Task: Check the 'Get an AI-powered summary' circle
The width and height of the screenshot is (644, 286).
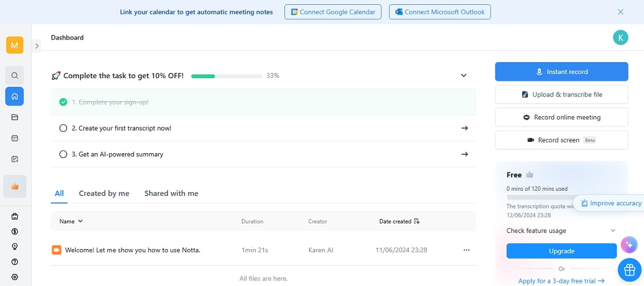Action: pyautogui.click(x=63, y=154)
